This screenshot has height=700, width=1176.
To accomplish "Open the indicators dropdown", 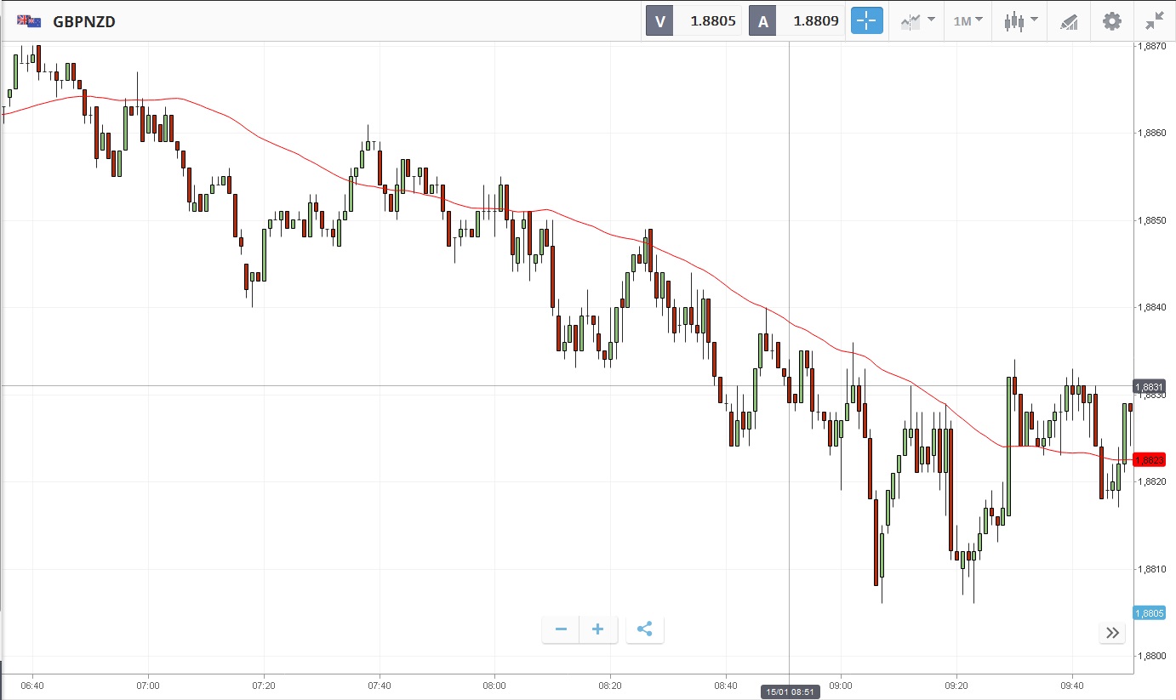I will pyautogui.click(x=917, y=21).
